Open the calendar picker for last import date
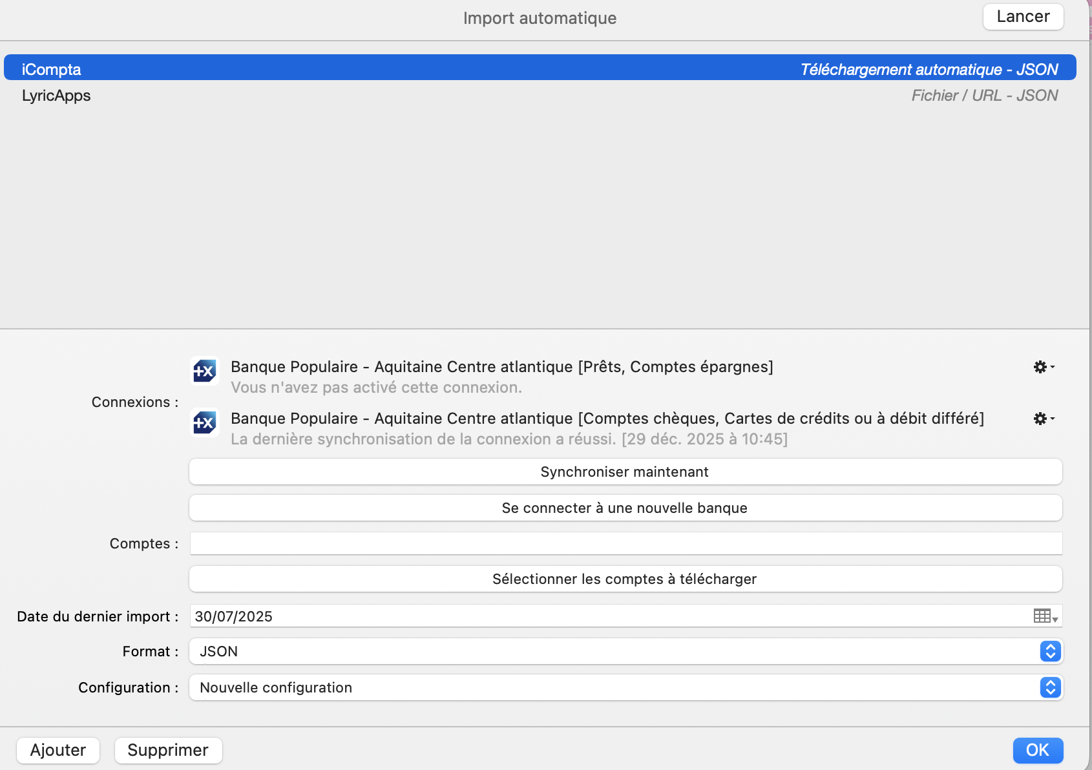This screenshot has height=770, width=1092. [x=1045, y=616]
